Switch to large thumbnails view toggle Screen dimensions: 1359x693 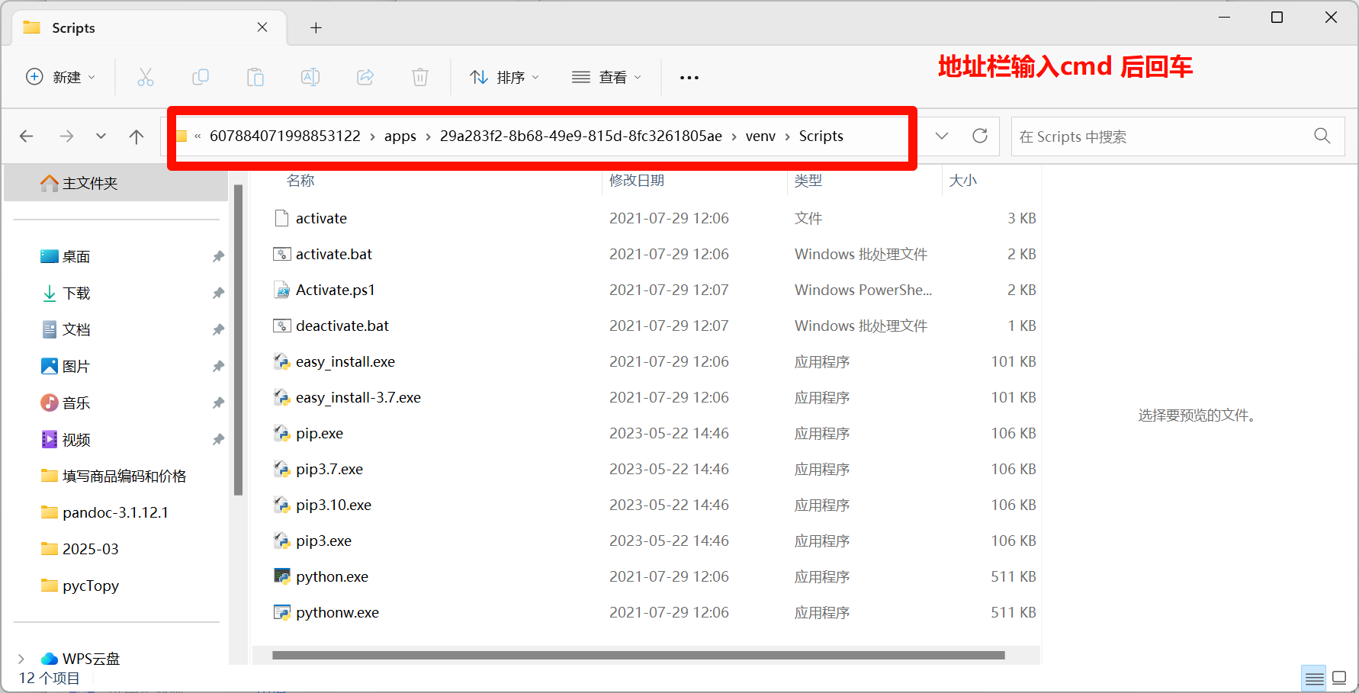click(x=1339, y=678)
